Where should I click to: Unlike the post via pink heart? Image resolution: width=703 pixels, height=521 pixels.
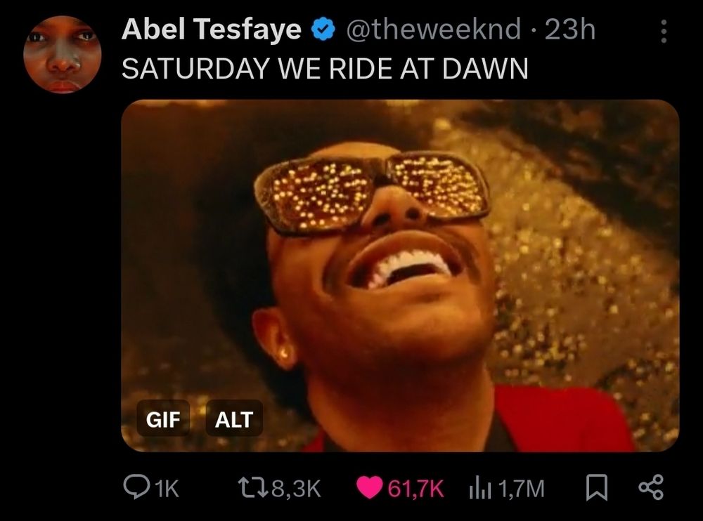pos(370,488)
